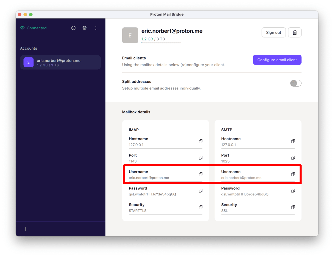Copy the IMAP username
Viewport: 334px width, 257px height.
pos(200,174)
